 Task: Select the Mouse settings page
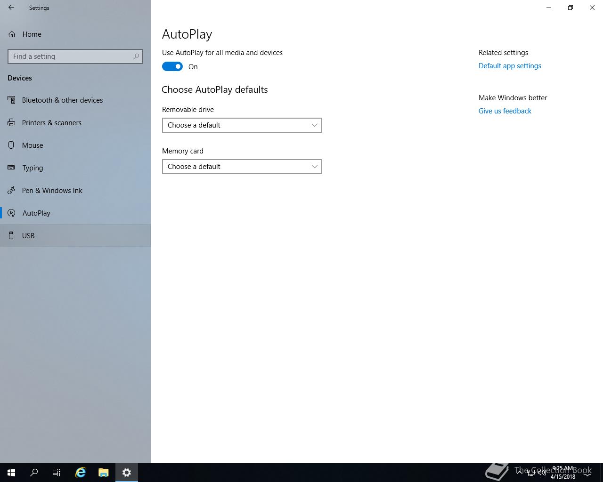pyautogui.click(x=75, y=145)
